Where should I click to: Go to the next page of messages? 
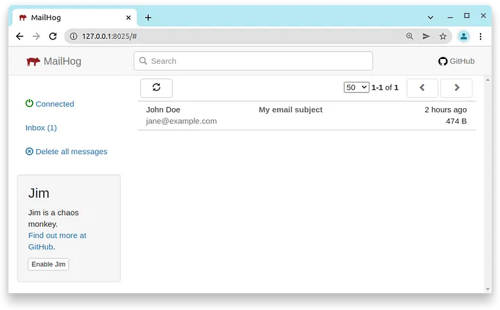point(456,87)
